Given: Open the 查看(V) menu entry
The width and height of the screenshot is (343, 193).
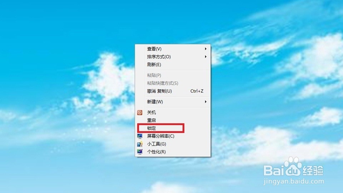Looking at the screenshot, I should click(173, 49).
